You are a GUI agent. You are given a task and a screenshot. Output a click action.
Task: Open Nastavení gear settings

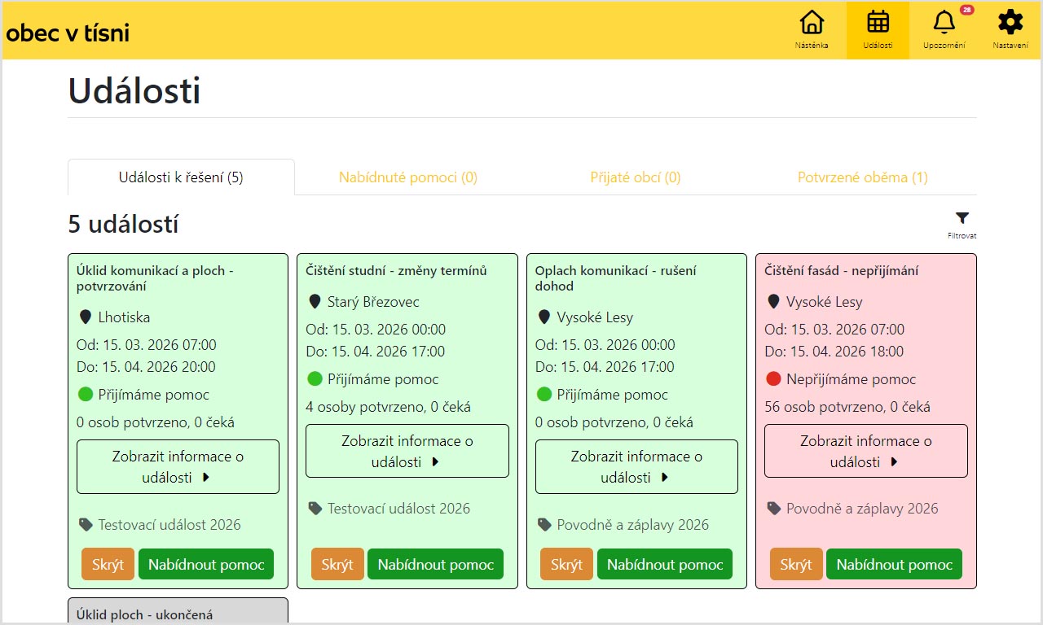[x=1010, y=23]
